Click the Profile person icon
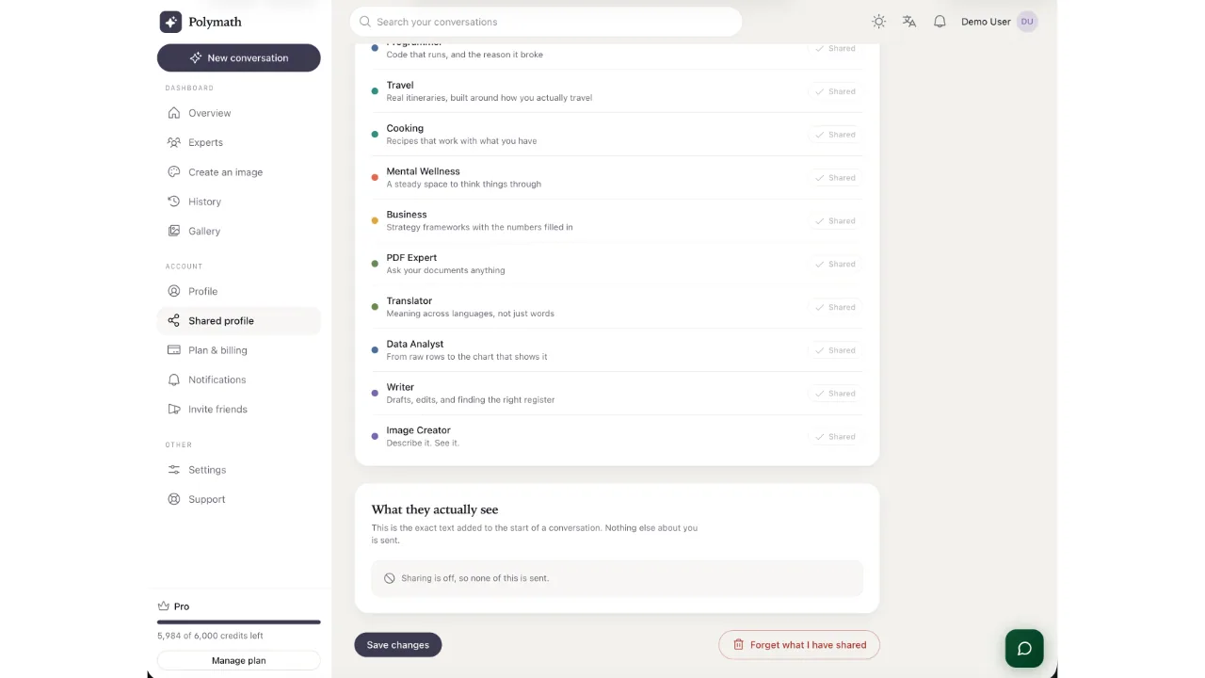 click(173, 291)
